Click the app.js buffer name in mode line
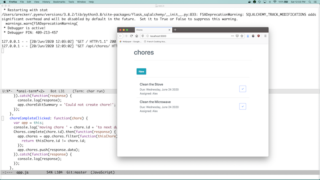The width and height of the screenshot is (320, 180). tap(22, 172)
